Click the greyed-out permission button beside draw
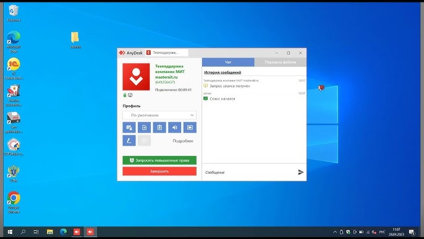This screenshot has width=424, height=239. click(145, 141)
